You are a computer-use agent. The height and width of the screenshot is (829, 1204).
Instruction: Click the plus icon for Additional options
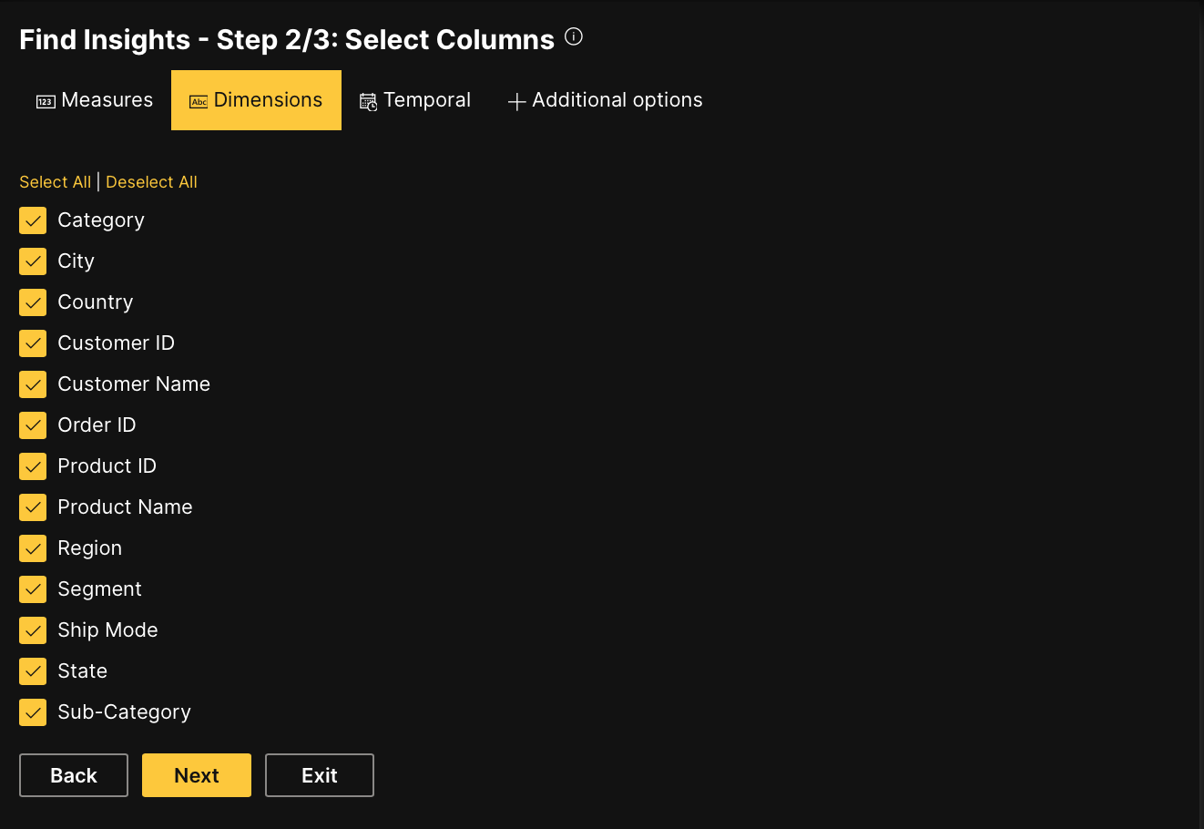pyautogui.click(x=516, y=102)
